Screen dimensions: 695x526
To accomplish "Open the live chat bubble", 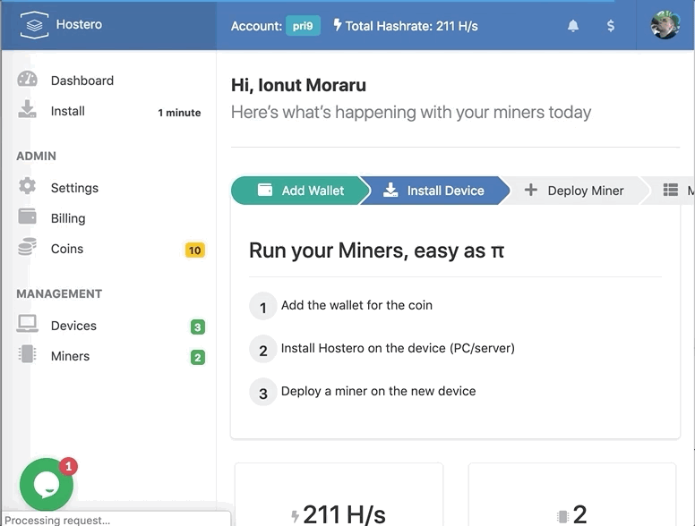I will [x=47, y=484].
